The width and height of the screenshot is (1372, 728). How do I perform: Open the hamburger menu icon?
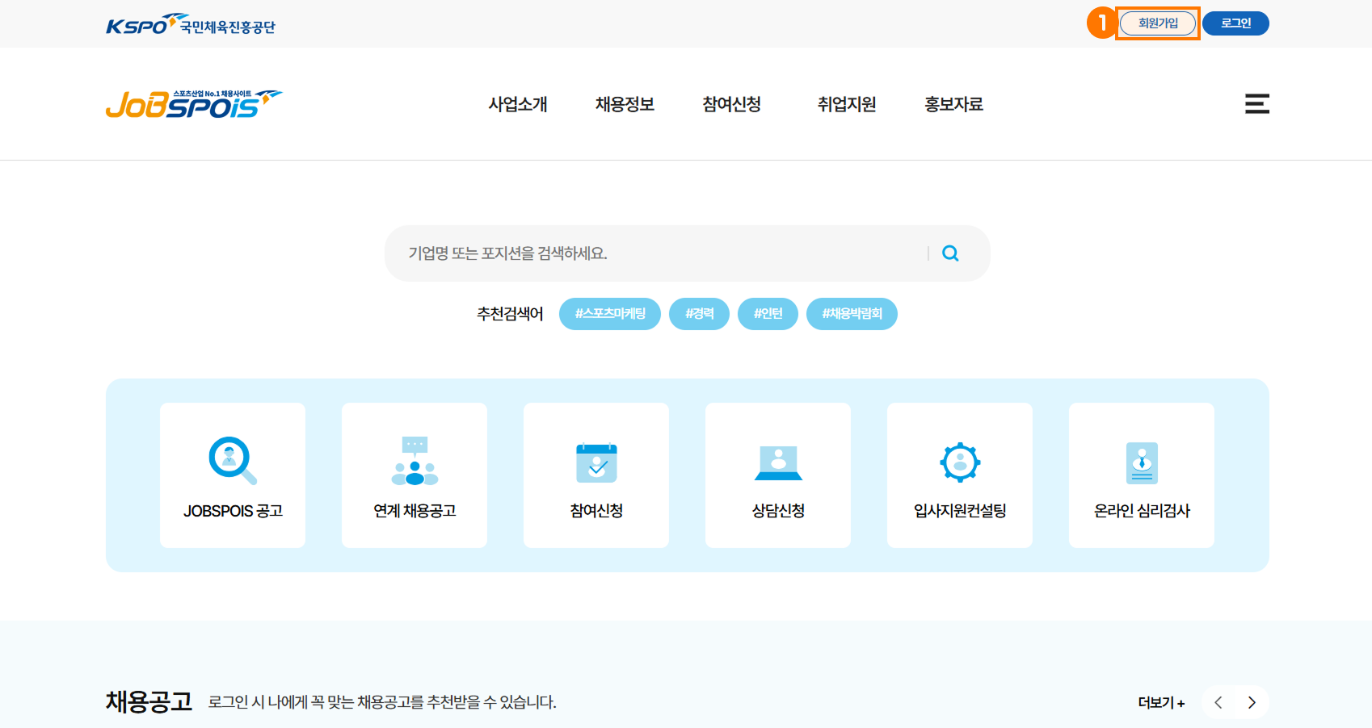[1256, 104]
